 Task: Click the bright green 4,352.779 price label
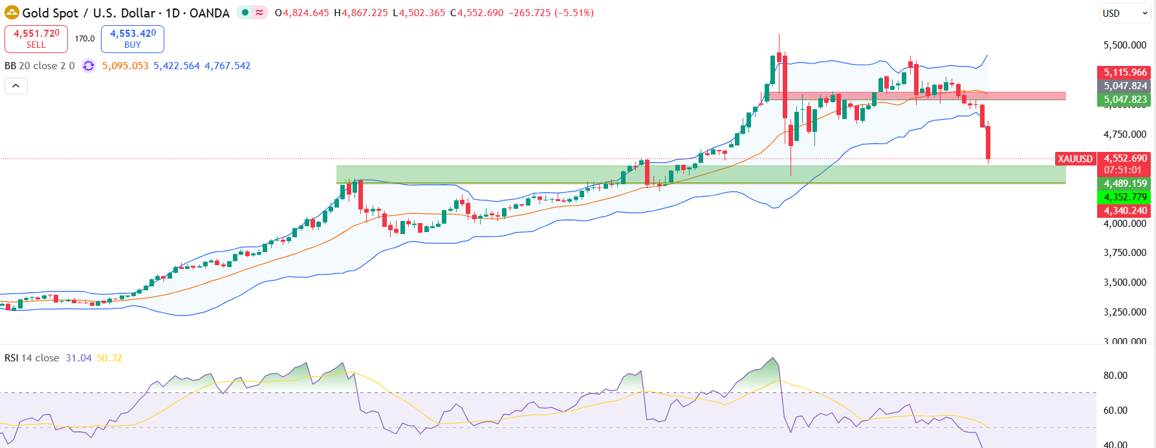1125,197
